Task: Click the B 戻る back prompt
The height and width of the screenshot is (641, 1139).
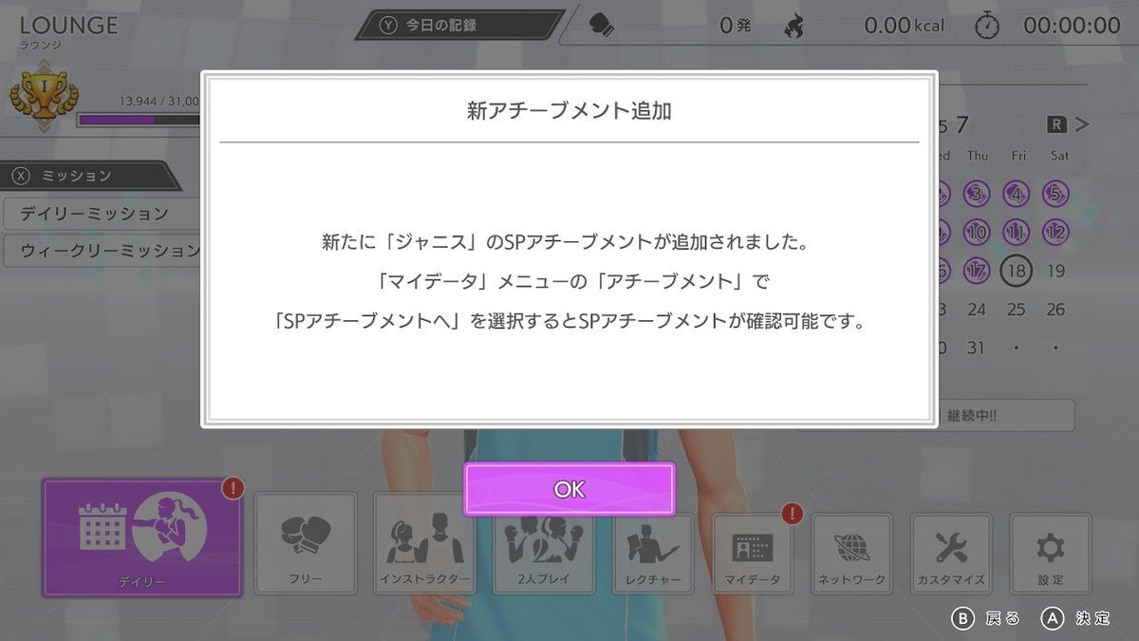Action: (x=986, y=618)
